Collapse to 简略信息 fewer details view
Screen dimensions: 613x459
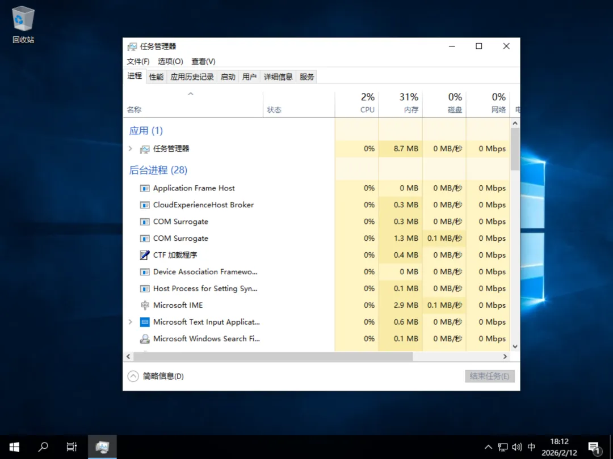tap(156, 376)
